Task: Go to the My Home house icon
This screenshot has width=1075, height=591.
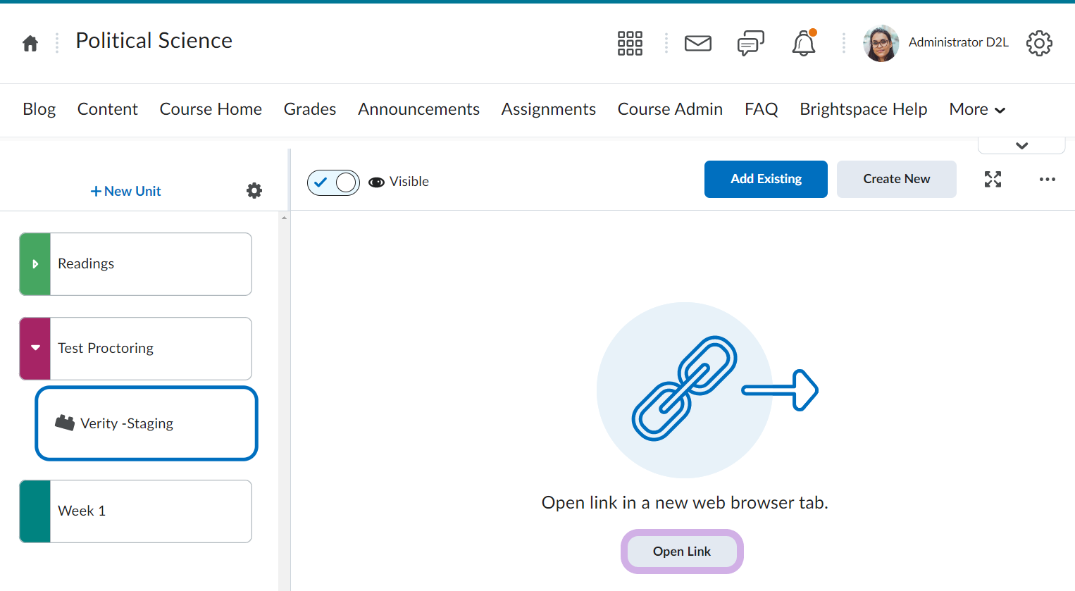Action: (30, 43)
